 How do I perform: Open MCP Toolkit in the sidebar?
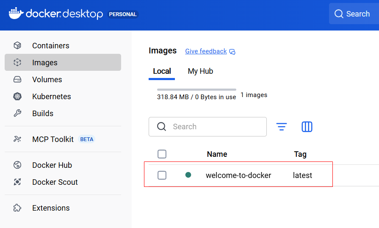[x=63, y=139]
